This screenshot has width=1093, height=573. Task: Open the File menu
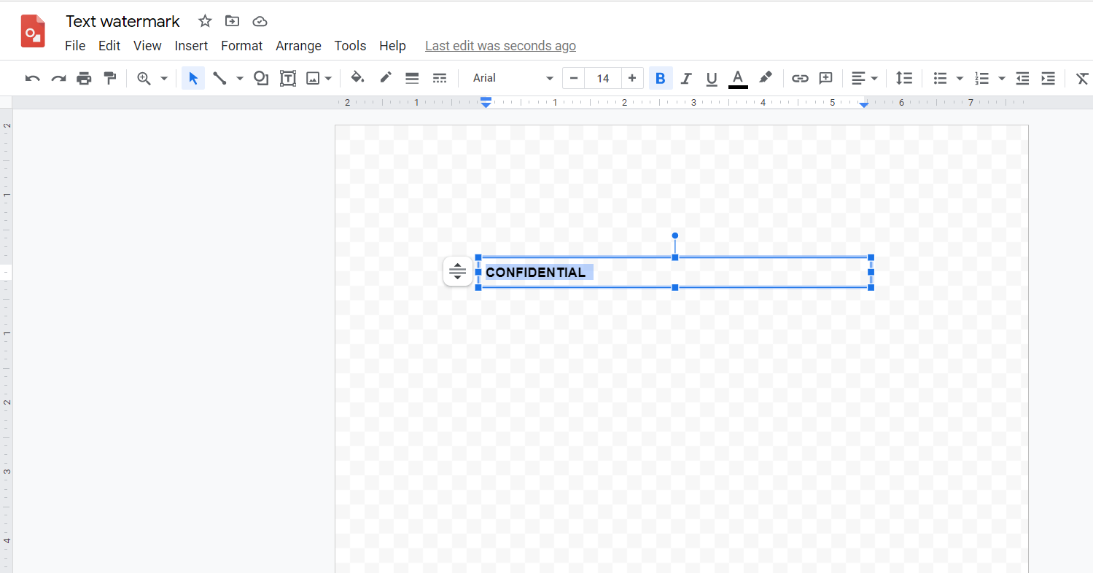[75, 46]
